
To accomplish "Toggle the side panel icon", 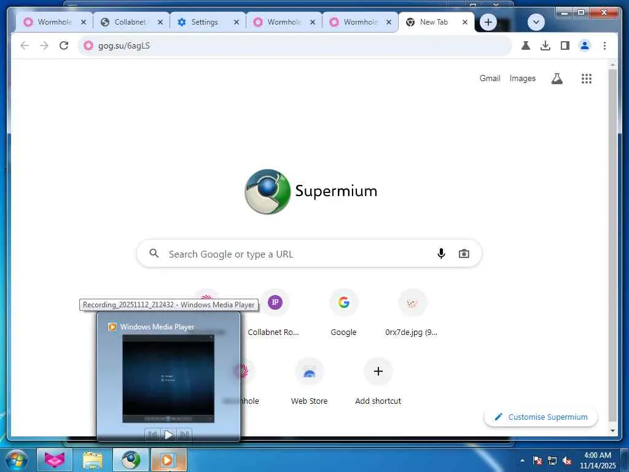I will (x=565, y=45).
